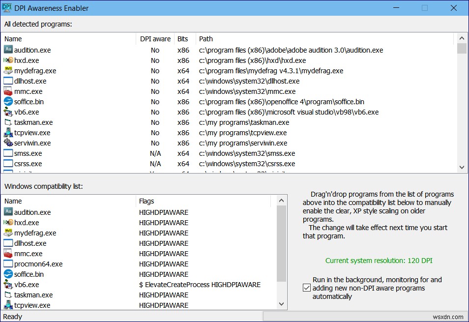The image size is (469, 322).
Task: Sort detected programs by DPI aware column
Action: click(155, 39)
